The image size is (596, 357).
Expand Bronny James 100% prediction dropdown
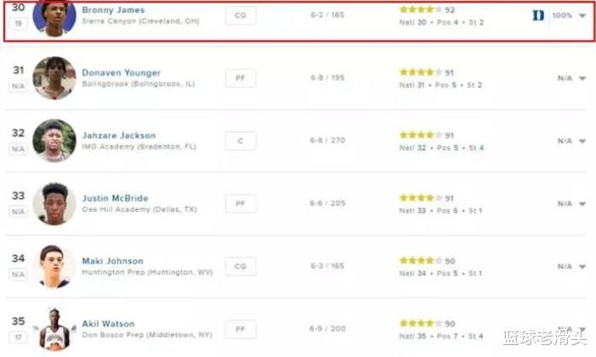[x=582, y=15]
